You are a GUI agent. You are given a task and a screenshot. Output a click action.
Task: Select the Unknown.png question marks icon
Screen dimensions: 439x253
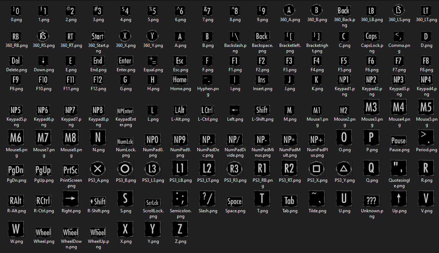(371, 201)
